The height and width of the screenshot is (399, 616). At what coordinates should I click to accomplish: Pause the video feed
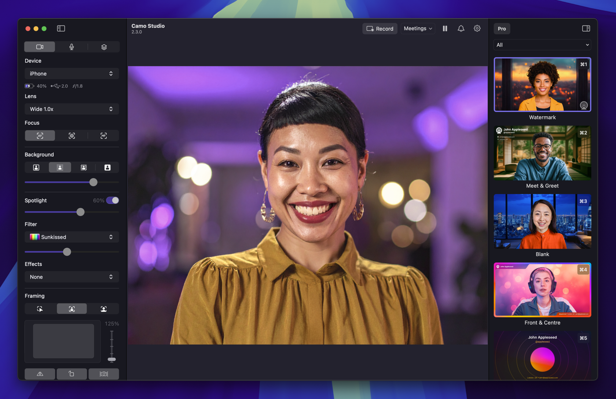[445, 29]
